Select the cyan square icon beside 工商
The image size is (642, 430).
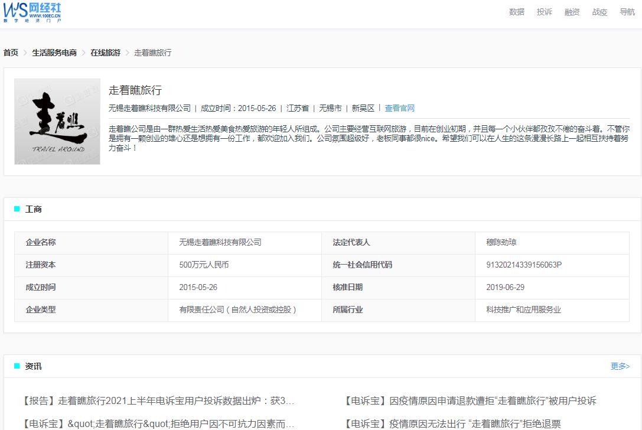pyautogui.click(x=16, y=209)
